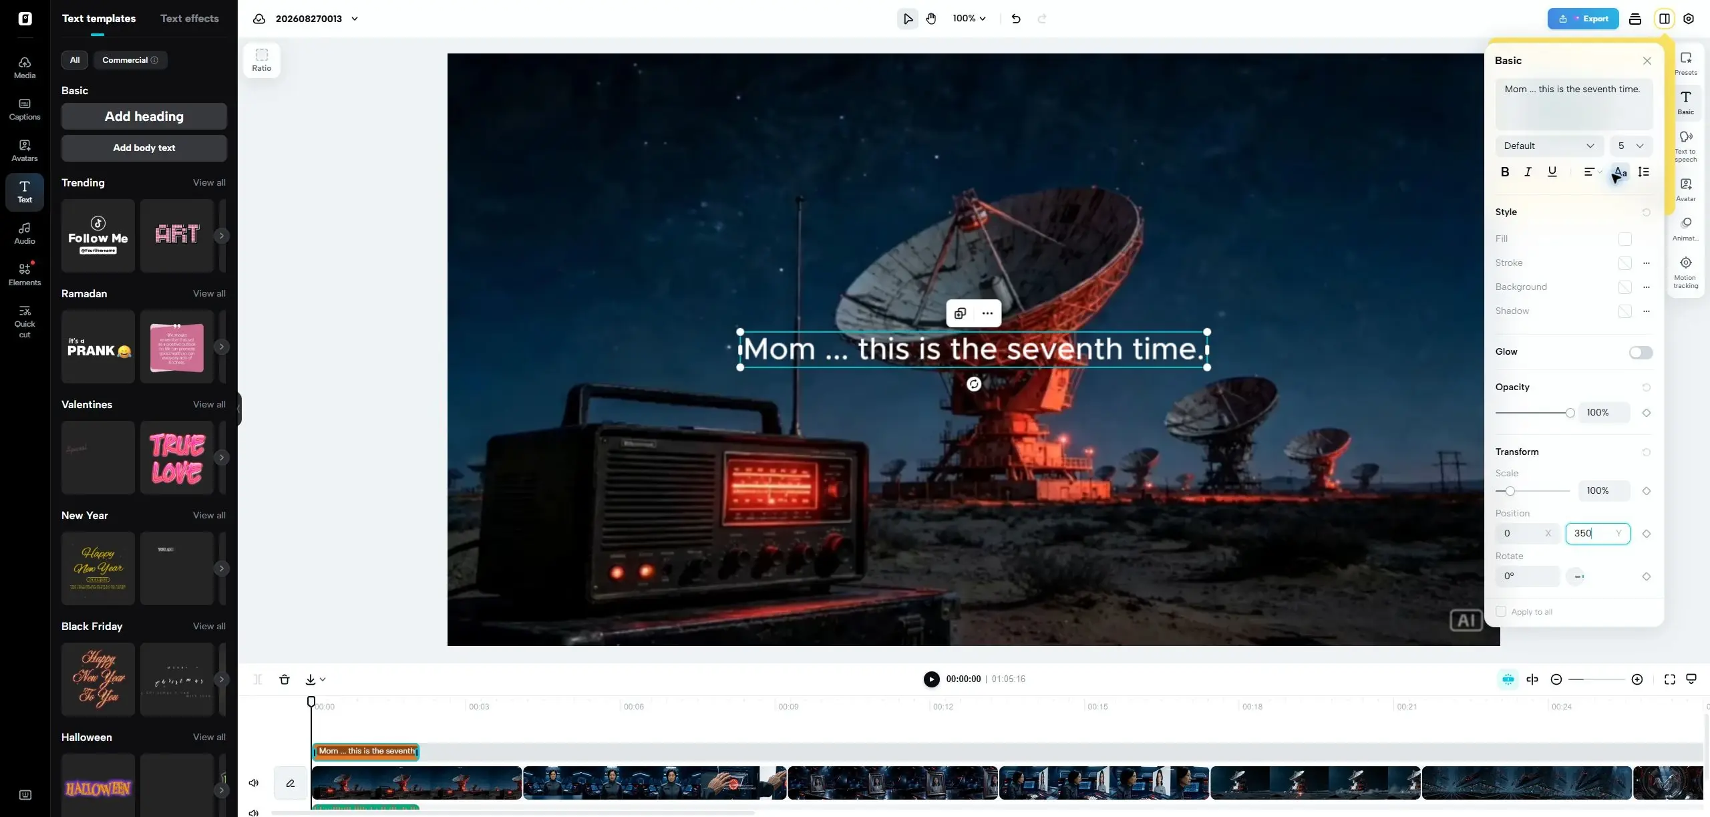Click Add body text button
The width and height of the screenshot is (1710, 817).
point(144,148)
